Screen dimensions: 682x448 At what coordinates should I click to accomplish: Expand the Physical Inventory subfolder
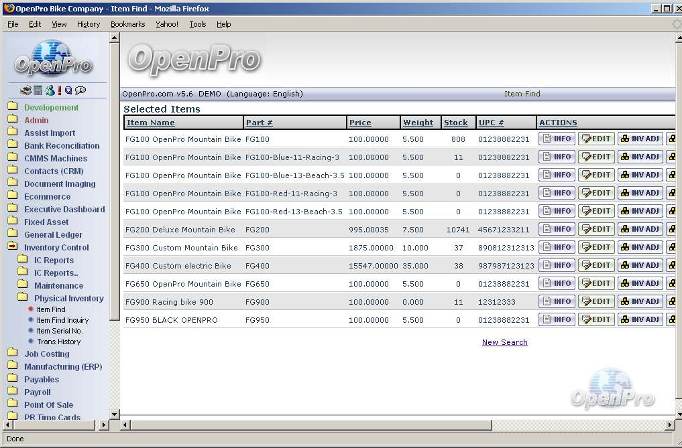pos(23,298)
